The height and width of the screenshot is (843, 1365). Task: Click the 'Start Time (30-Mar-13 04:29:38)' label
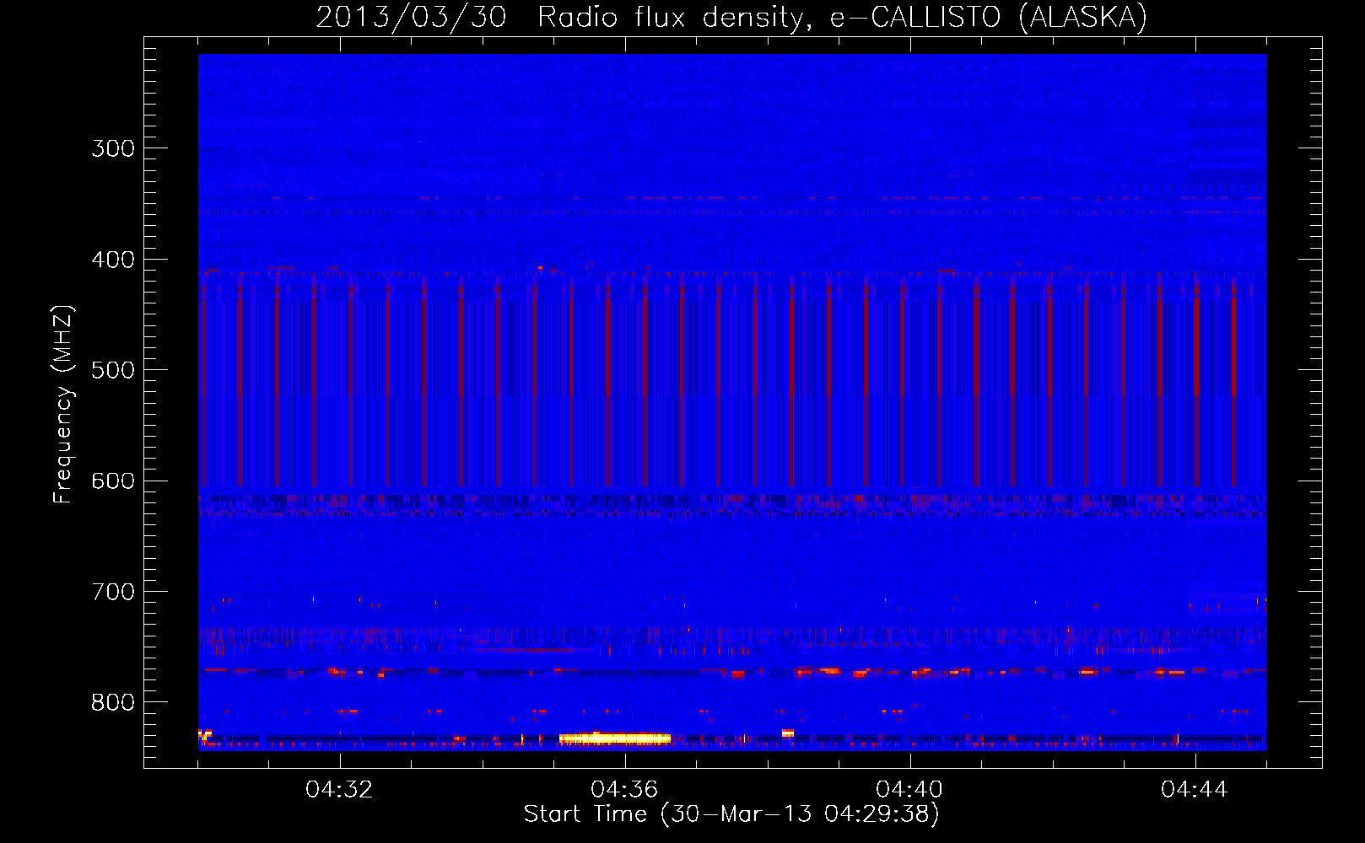731,814
